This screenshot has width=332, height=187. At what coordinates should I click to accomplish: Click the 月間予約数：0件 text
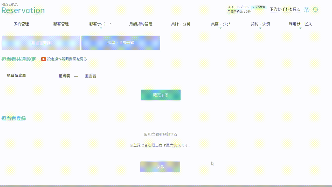tap(239, 12)
